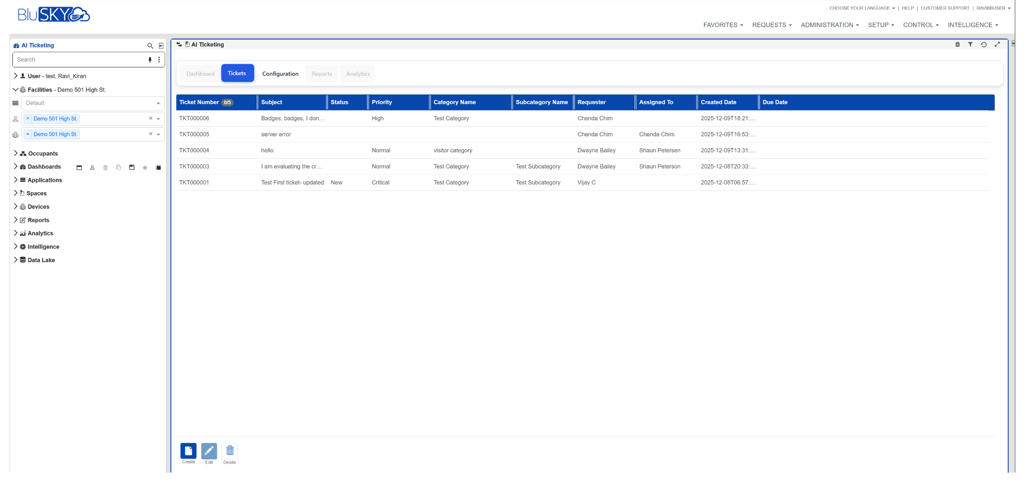
Task: Switch to the Configuration tab
Action: pos(280,74)
